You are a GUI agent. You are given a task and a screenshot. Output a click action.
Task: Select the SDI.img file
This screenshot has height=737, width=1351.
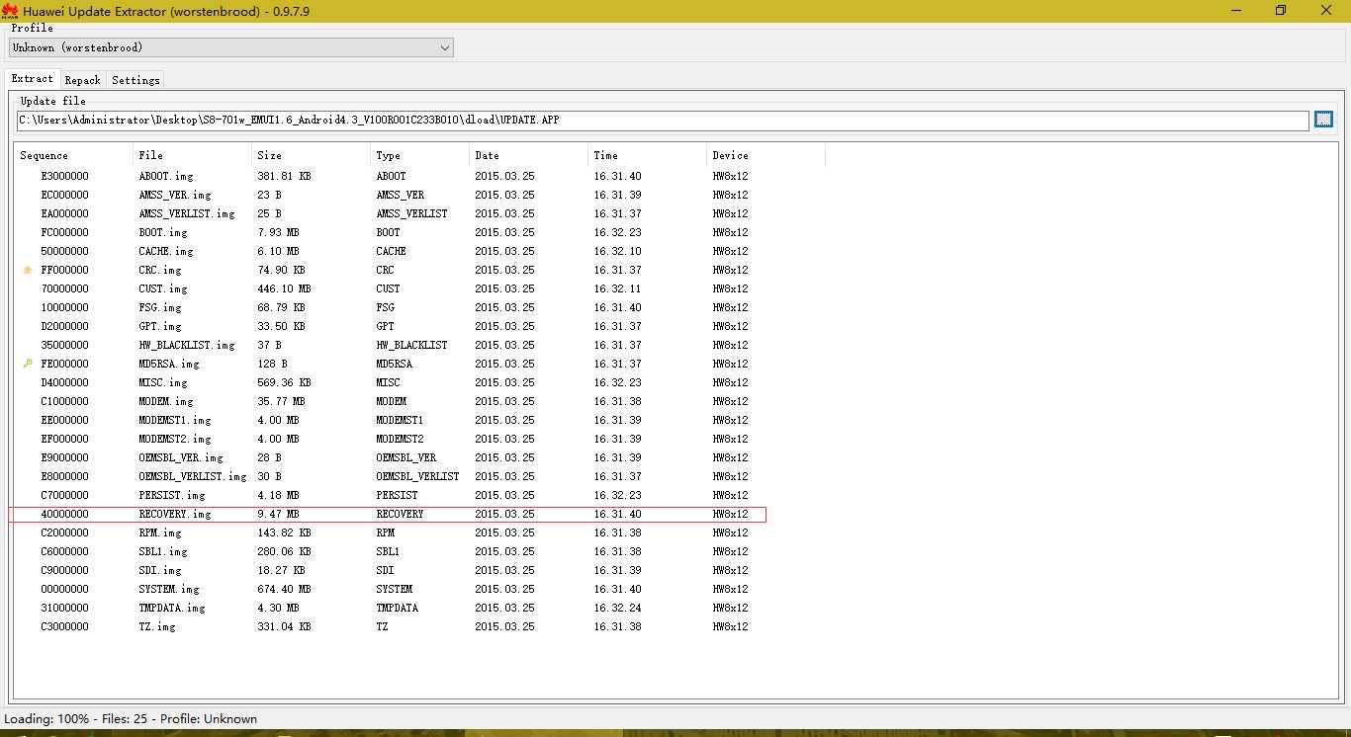[x=160, y=570]
